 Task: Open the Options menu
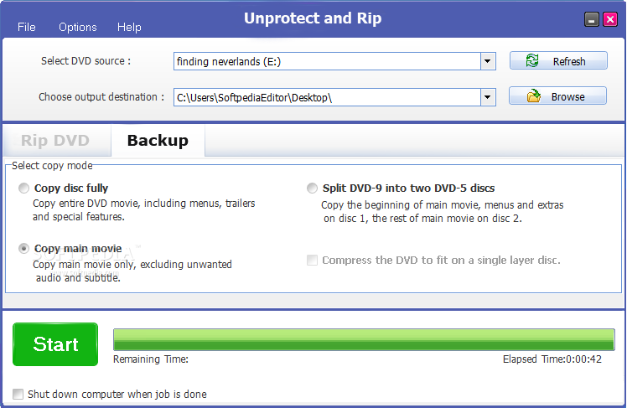[x=78, y=27]
